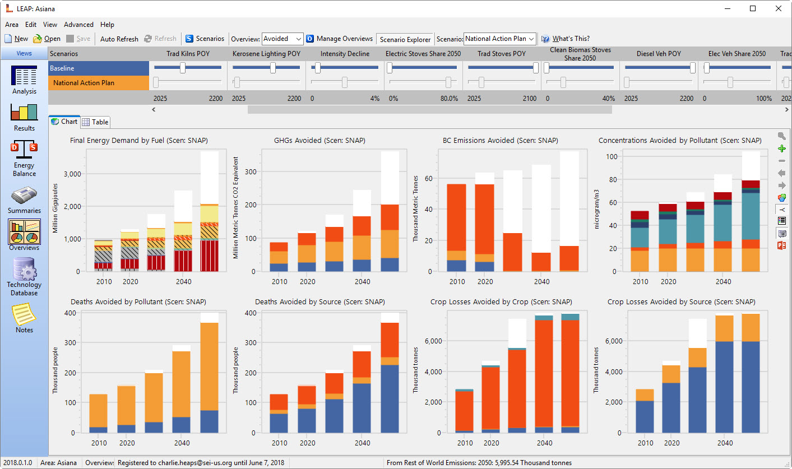Click the green plus zoom-in chart icon
Viewport: 792px width, 469px height.
point(782,148)
